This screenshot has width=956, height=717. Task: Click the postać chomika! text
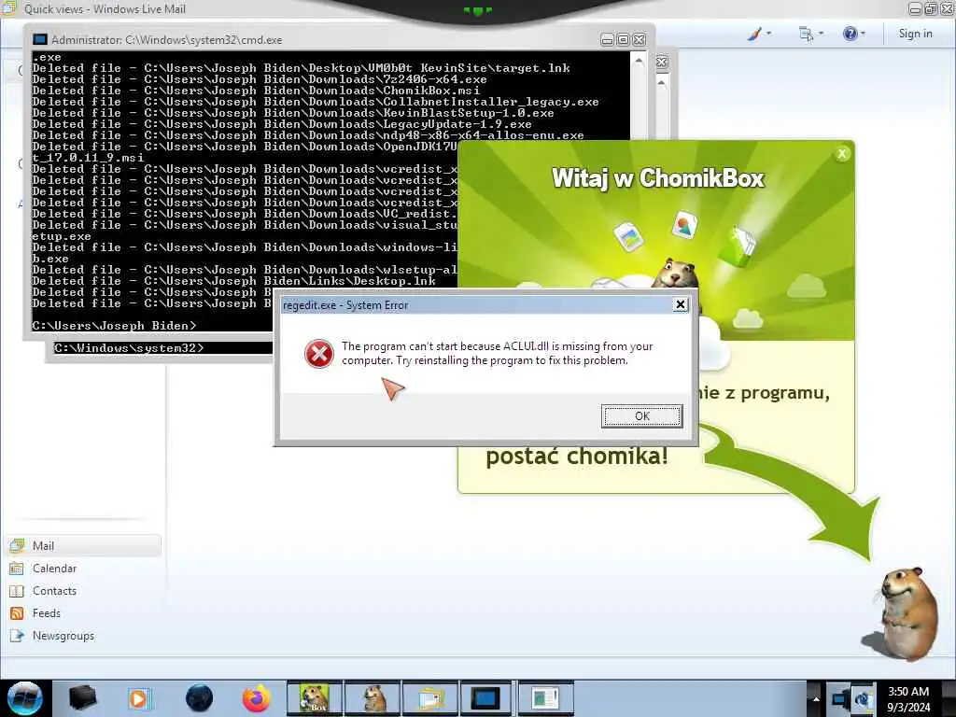577,456
